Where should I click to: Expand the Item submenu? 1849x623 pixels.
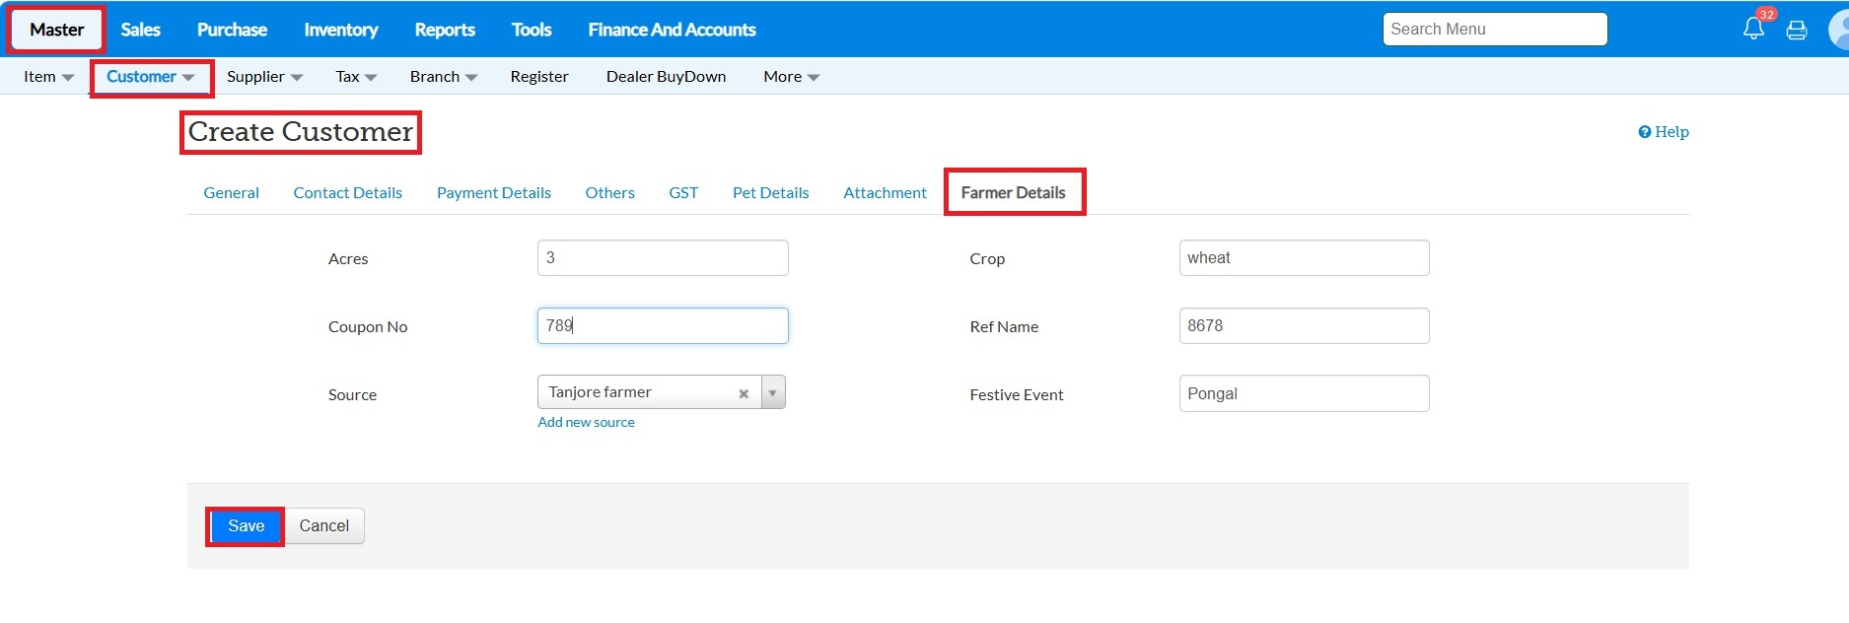48,77
